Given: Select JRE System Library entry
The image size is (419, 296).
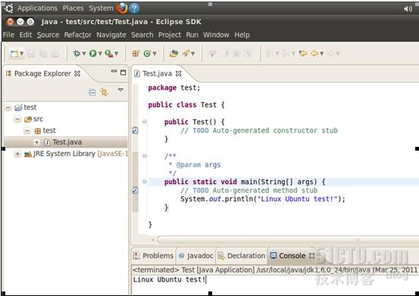Looking at the screenshot, I should click(x=64, y=154).
